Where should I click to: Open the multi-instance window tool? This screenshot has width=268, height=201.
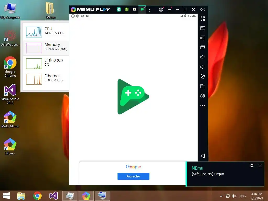tap(203, 48)
